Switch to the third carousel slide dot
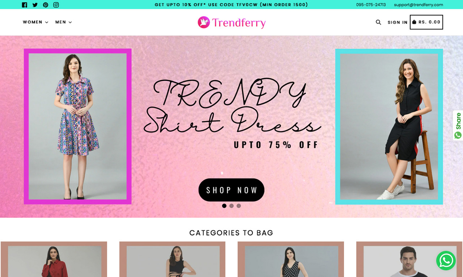 (x=238, y=206)
